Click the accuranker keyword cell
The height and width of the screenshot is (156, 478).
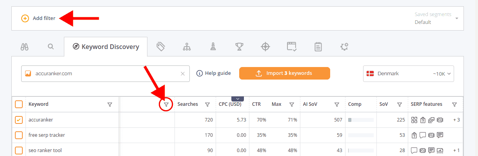pos(72,120)
